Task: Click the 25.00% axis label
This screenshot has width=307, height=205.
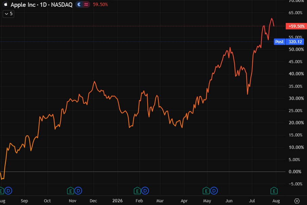Action: pos(296,111)
